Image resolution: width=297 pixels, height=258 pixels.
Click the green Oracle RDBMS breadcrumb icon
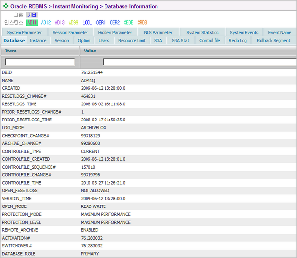coord(6,7)
